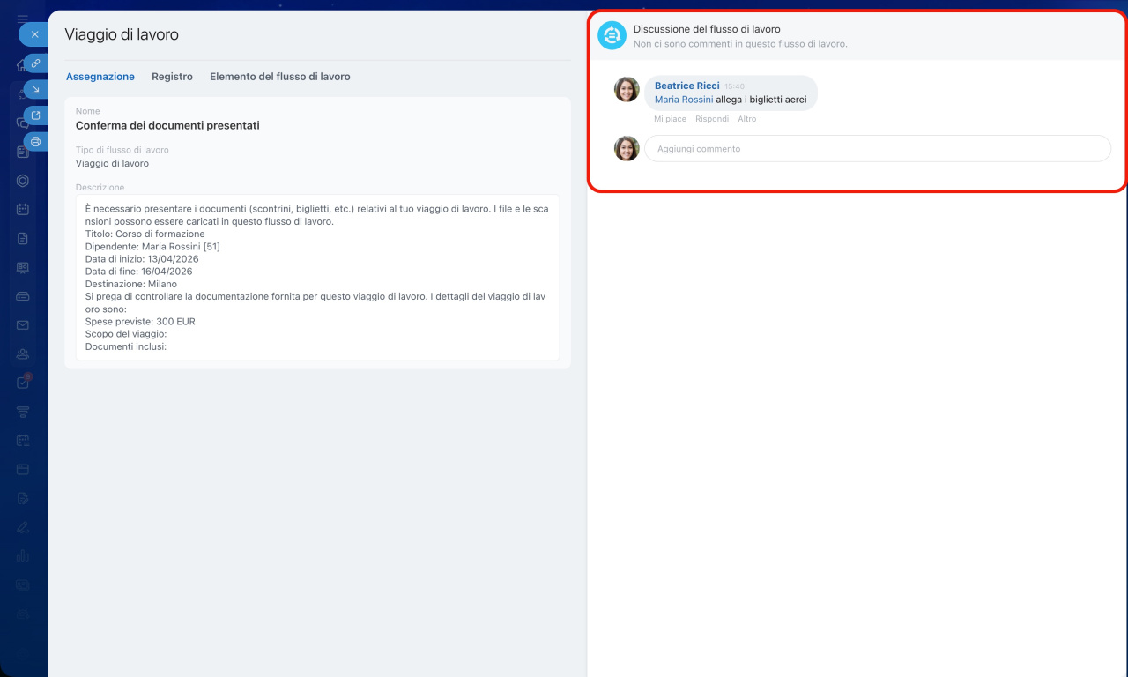This screenshot has height=677, width=1128.
Task: Open the Altro options under comment
Action: [746, 119]
